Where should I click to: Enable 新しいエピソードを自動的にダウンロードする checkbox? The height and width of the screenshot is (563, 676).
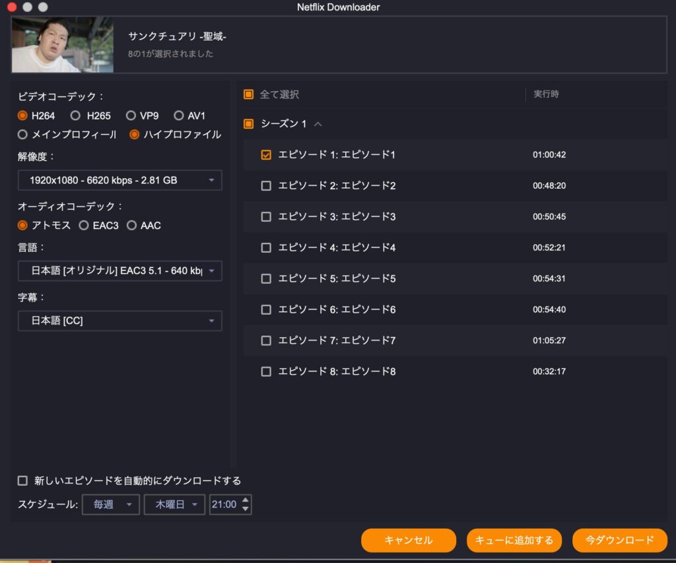22,480
